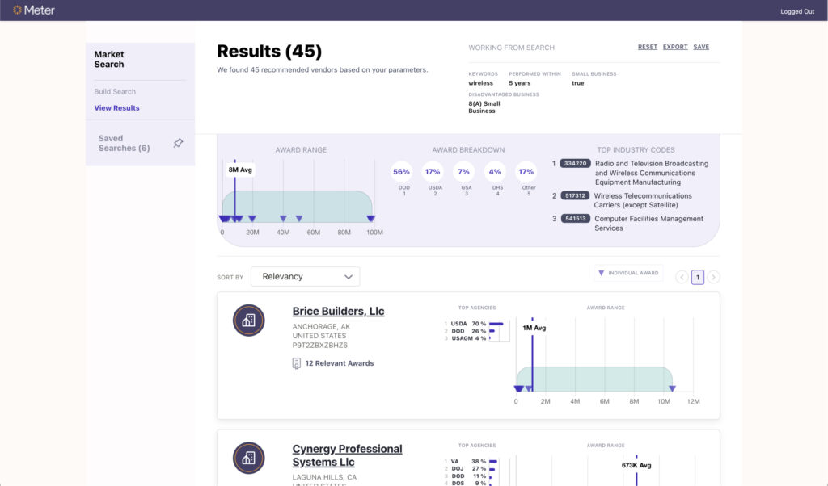Export the search results
This screenshot has width=828, height=486.
click(x=675, y=47)
